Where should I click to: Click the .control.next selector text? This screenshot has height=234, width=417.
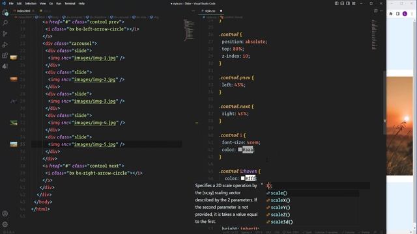point(235,107)
